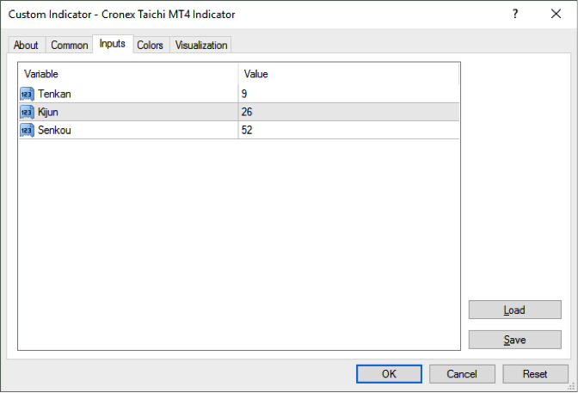Open the About tab
The height and width of the screenshot is (393, 578).
[26, 45]
